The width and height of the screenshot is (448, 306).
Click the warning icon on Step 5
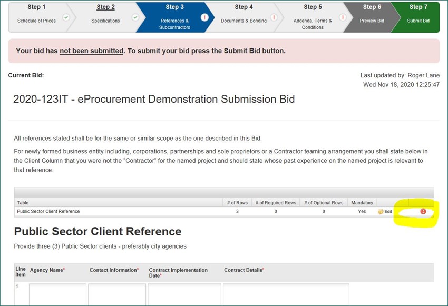coord(343,17)
